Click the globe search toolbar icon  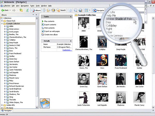pyautogui.click(x=80, y=10)
